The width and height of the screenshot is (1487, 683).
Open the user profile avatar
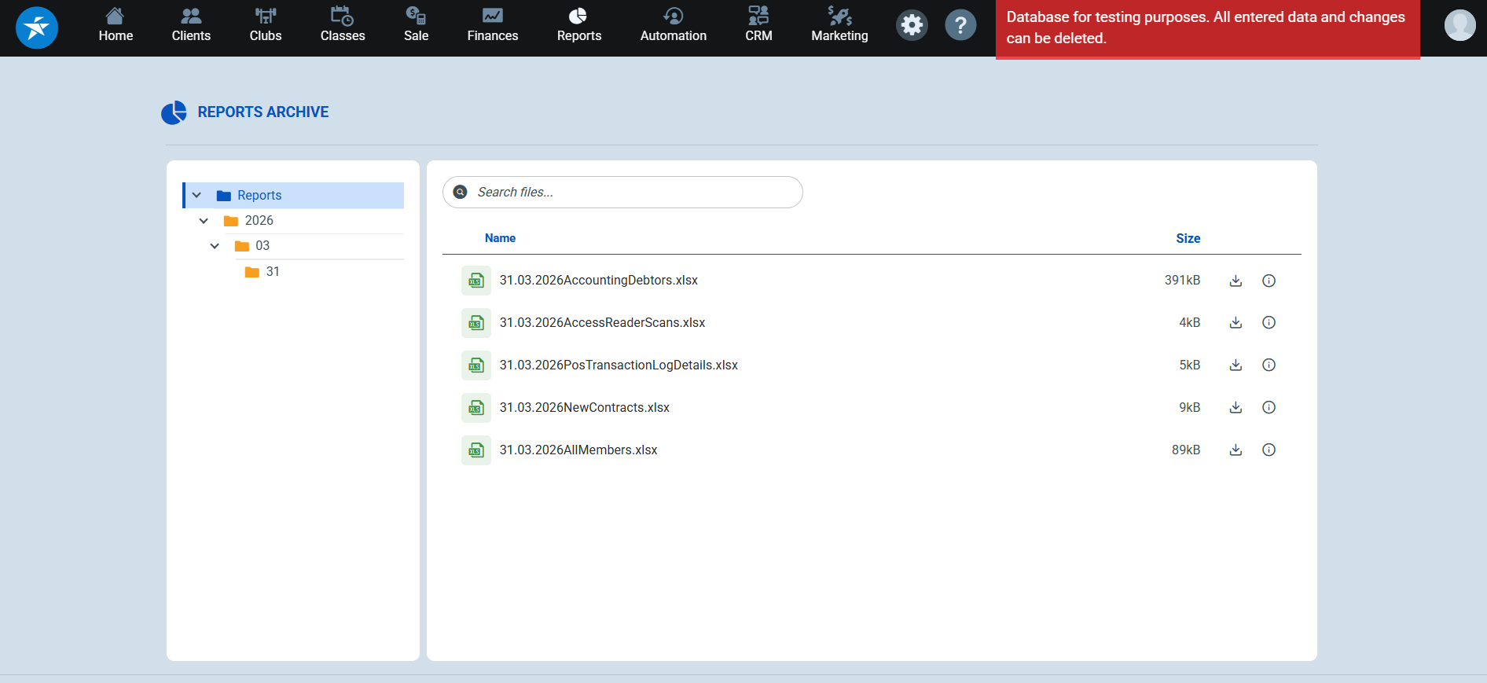click(1459, 25)
